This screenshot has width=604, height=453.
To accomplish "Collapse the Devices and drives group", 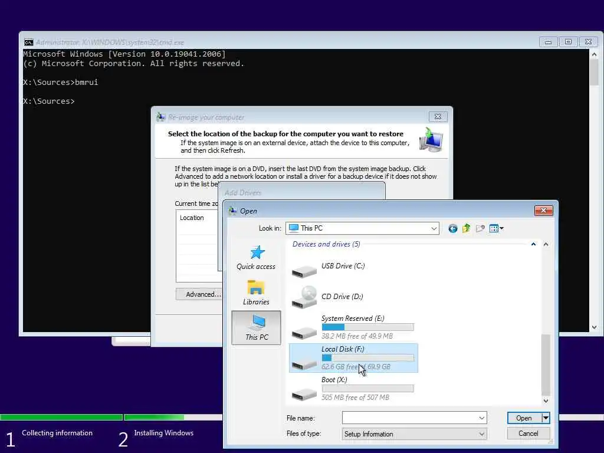I will [x=533, y=244].
